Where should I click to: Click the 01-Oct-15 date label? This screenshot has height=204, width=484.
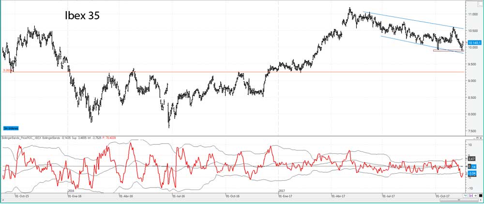coord(23,195)
